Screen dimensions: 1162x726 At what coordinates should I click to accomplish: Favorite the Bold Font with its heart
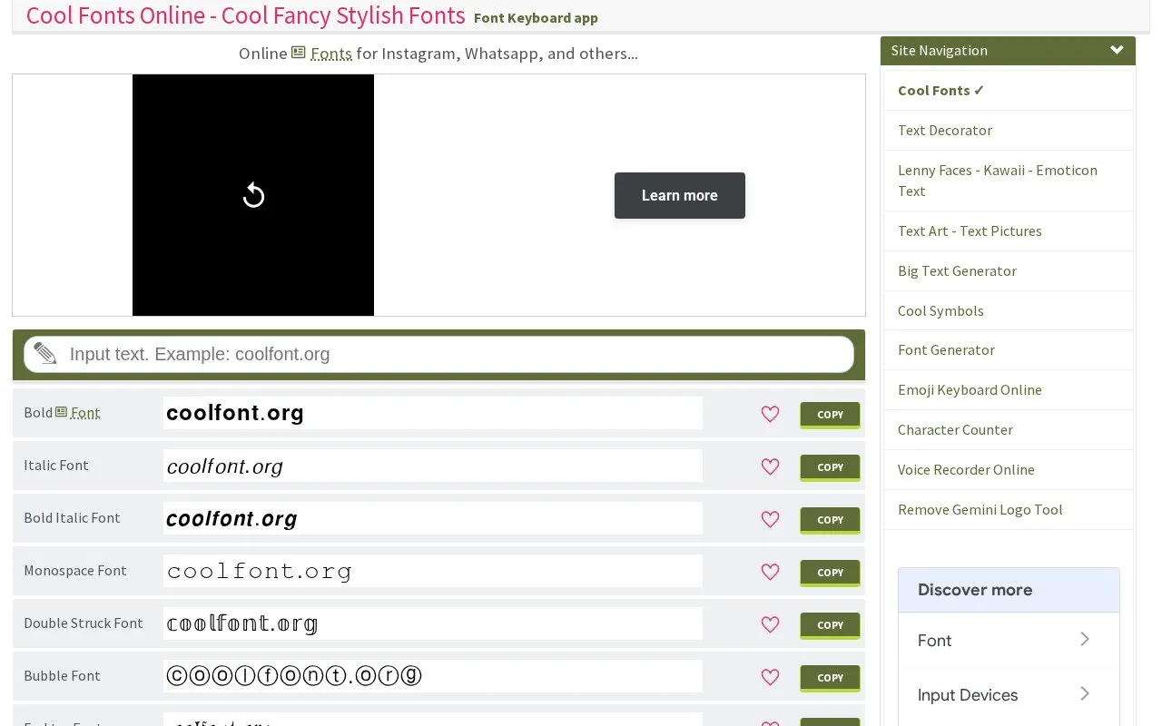(x=770, y=414)
